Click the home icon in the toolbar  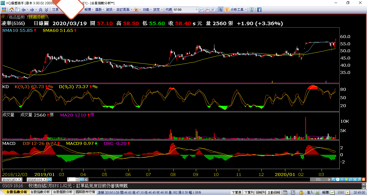[12, 10]
